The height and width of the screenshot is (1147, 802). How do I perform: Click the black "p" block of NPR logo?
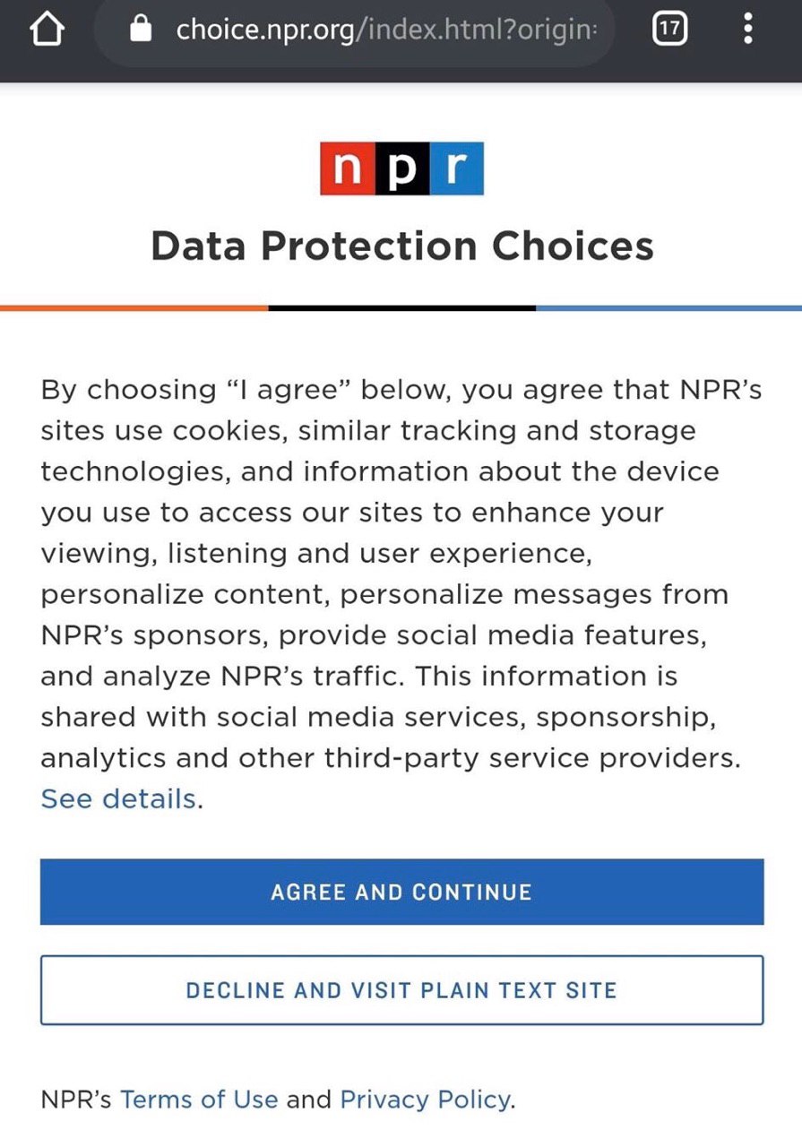401,168
